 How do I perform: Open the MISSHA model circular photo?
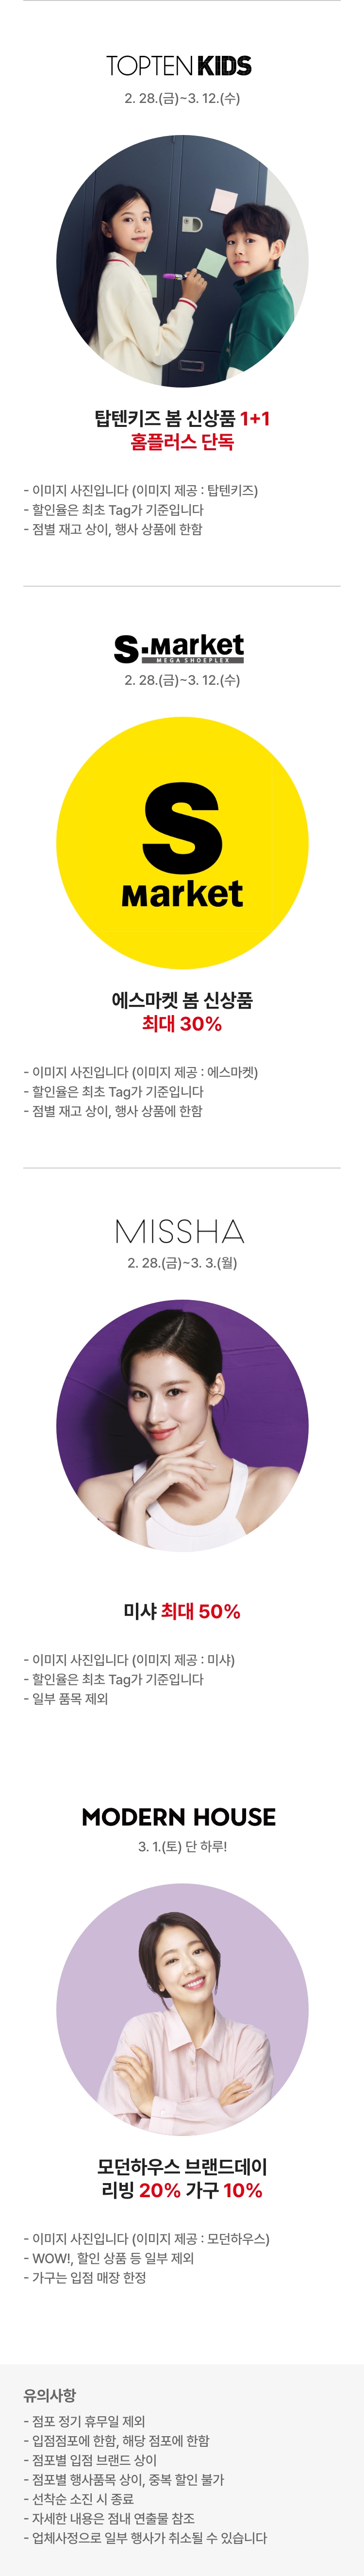coord(182,1425)
